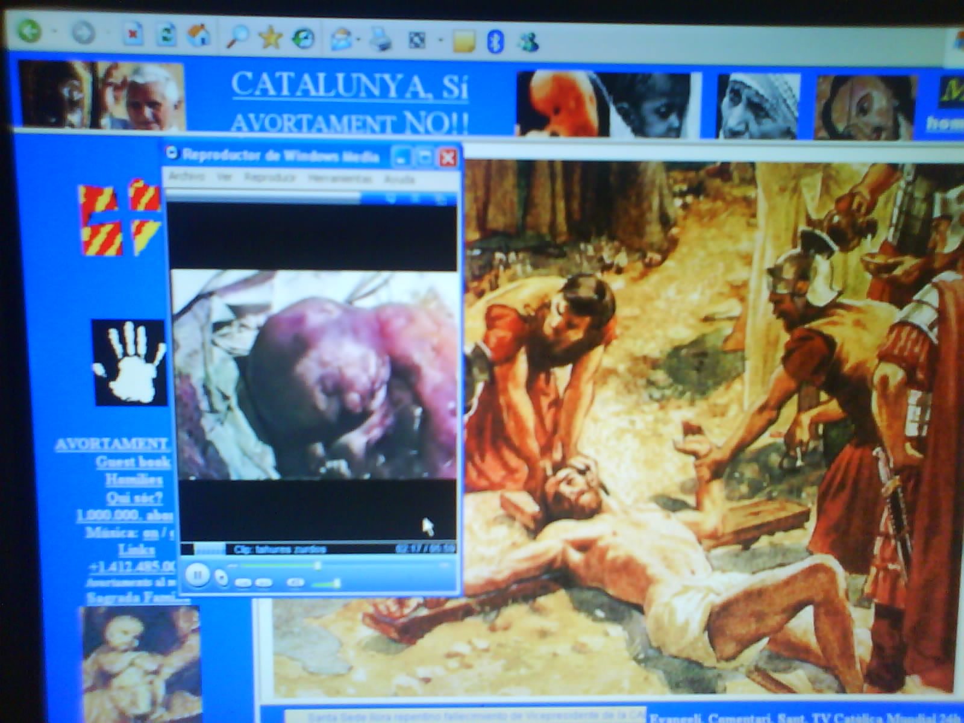Toggle the Mute button in Media Player
The image size is (964, 723).
point(295,583)
